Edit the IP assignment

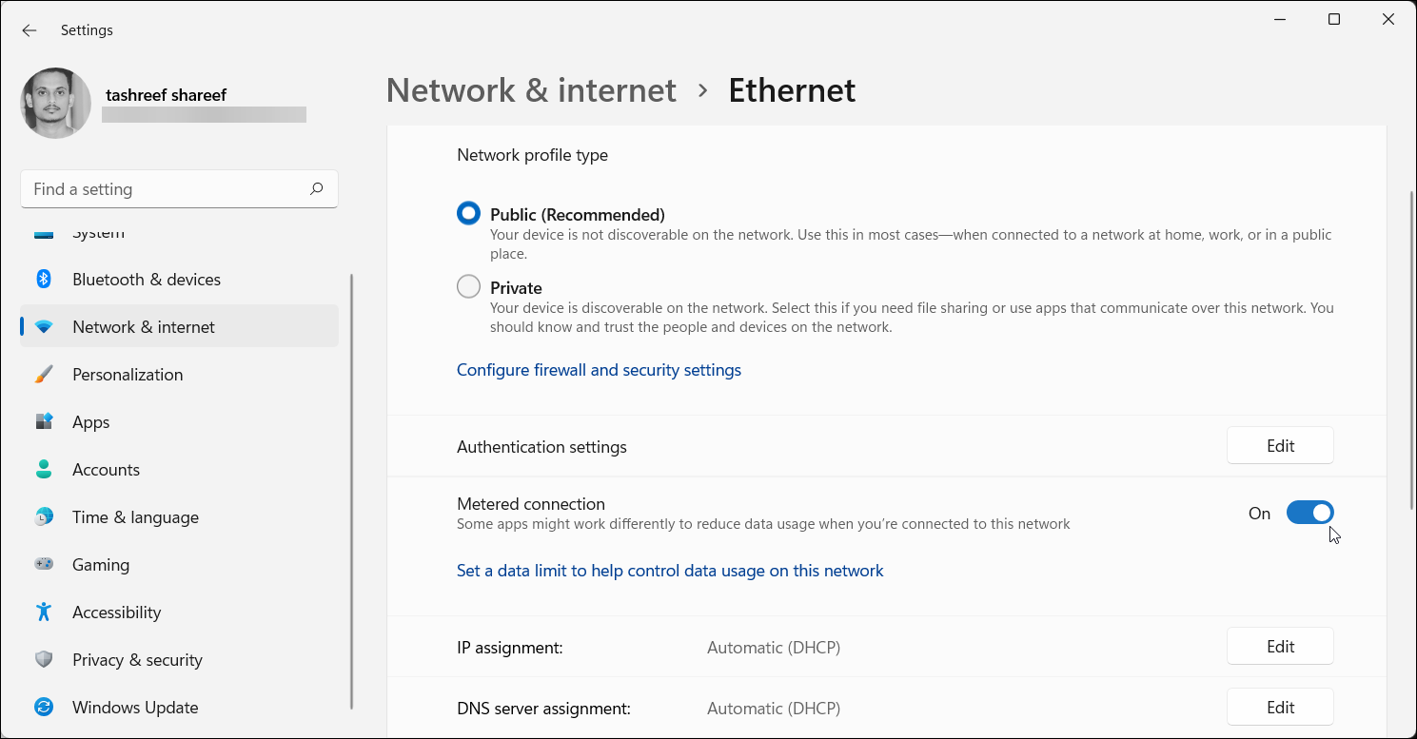pos(1280,646)
